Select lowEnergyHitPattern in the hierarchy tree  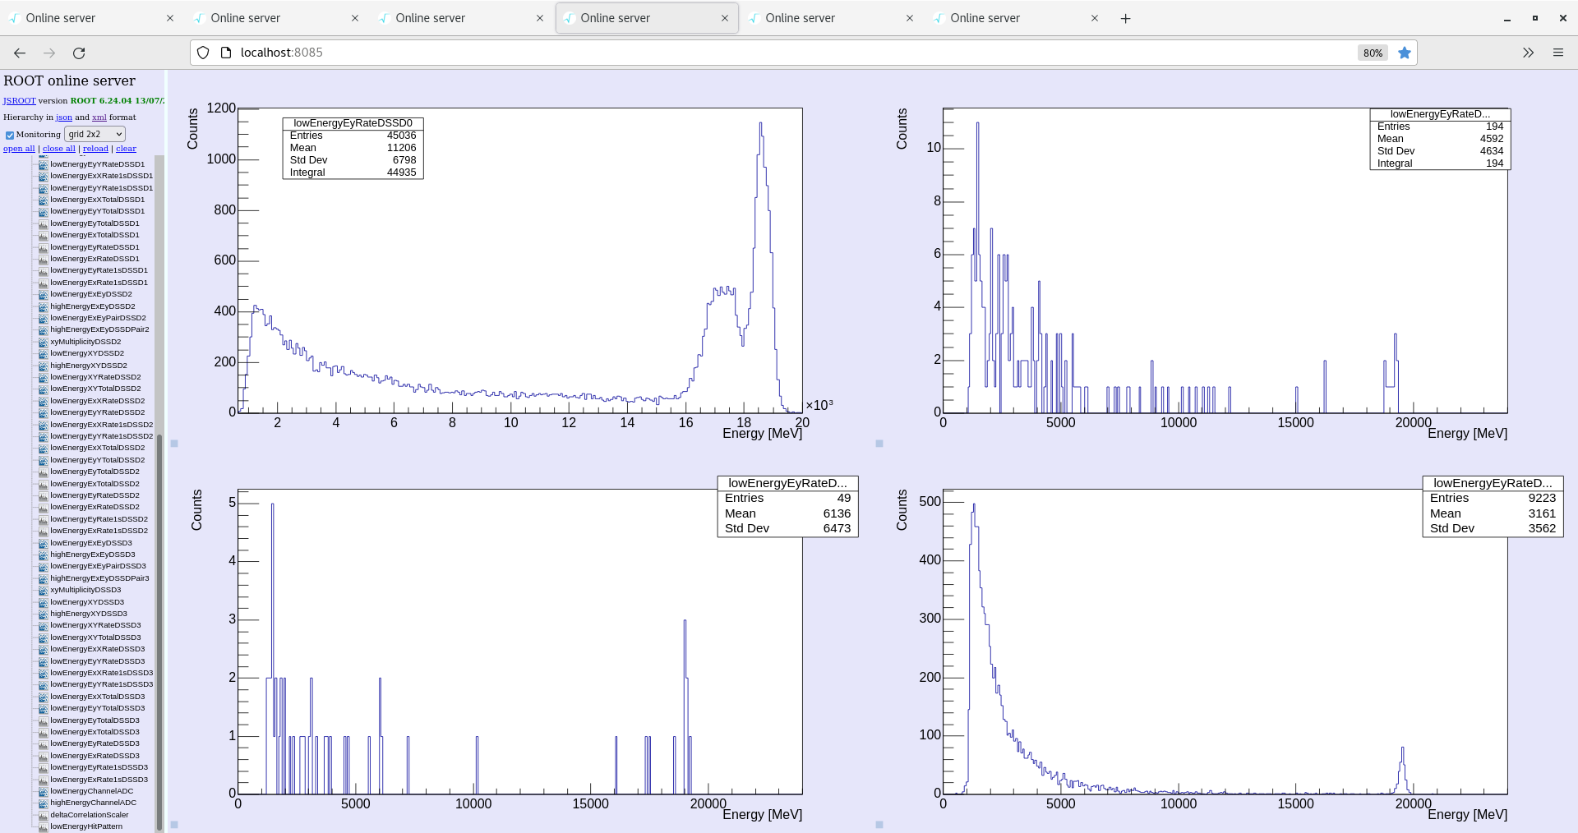coord(86,826)
